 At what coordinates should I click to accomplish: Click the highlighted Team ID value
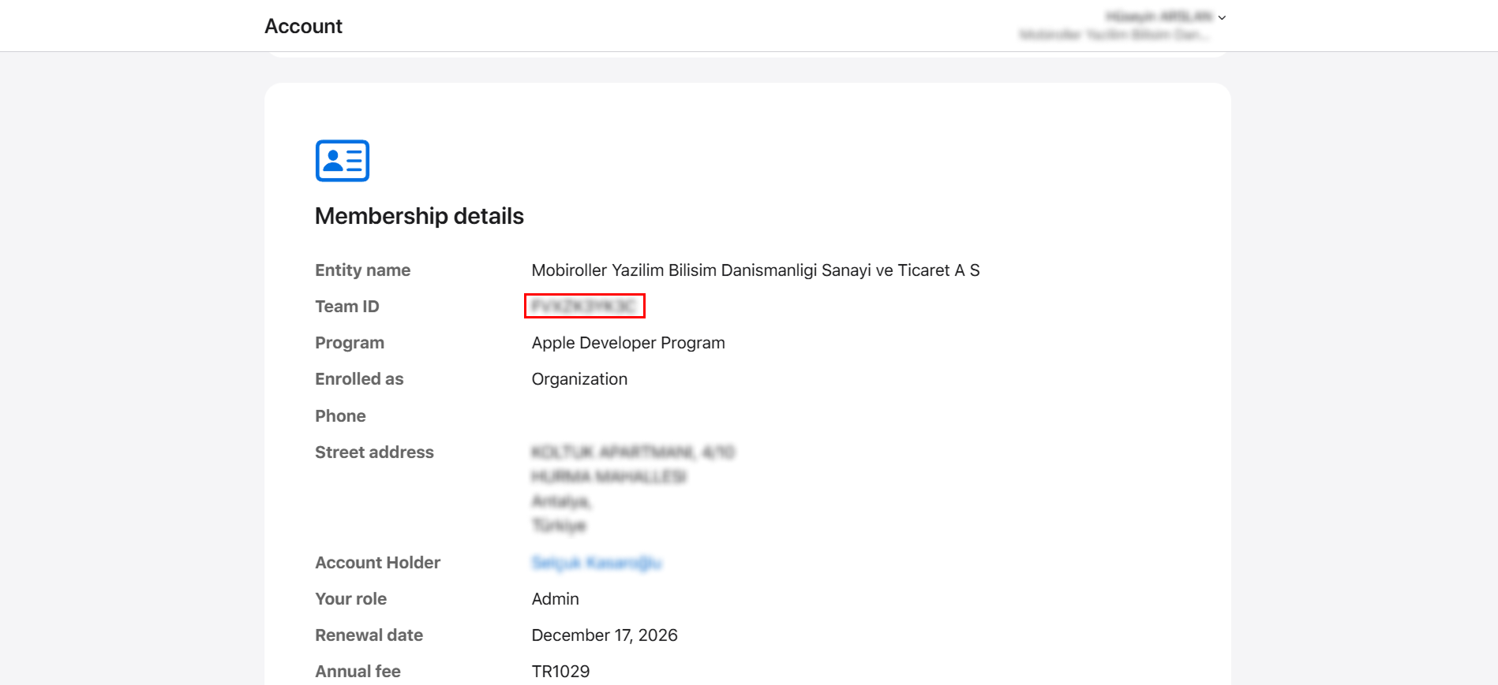point(584,306)
